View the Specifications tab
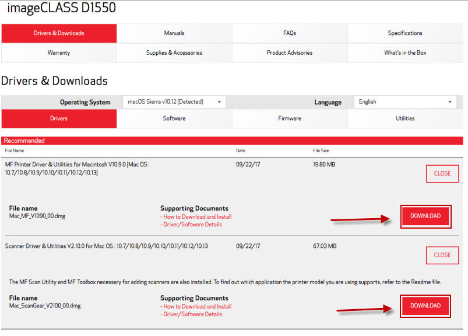468x336 pixels. (x=405, y=33)
